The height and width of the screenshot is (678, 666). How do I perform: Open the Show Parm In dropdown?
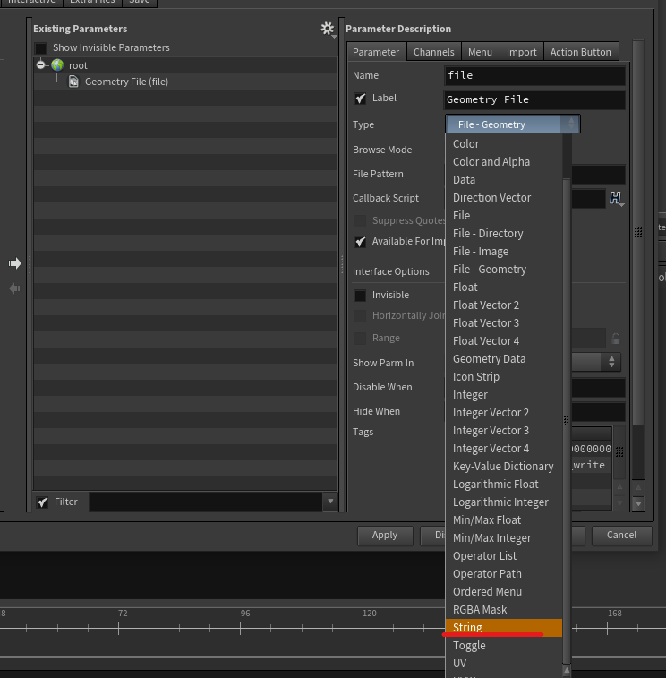(596, 362)
